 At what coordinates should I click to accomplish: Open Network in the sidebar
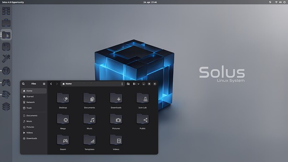click(34, 102)
